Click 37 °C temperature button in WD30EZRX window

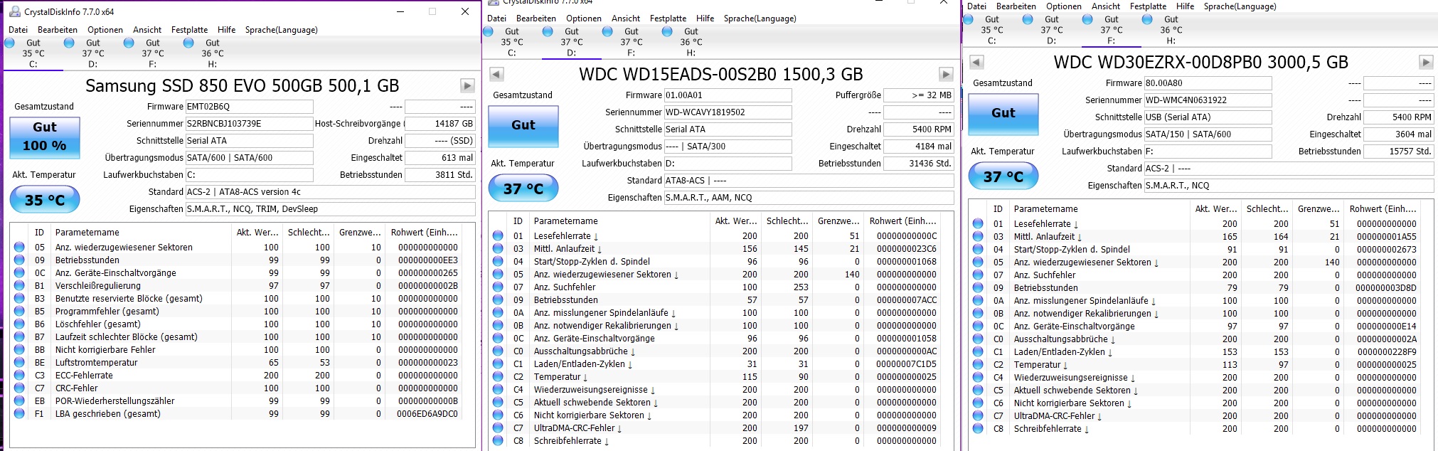click(x=1003, y=176)
